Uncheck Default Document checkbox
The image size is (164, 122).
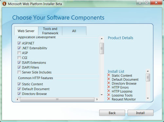(x=19, y=89)
